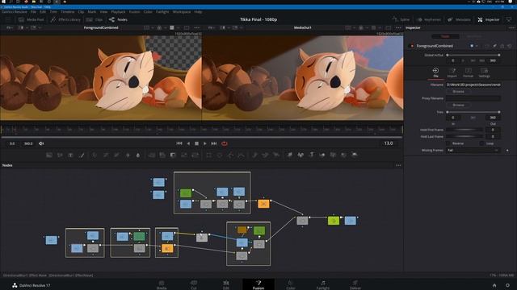Open Inspector panel three-dot options menu
Screen dimensions: 517x290
point(511,27)
